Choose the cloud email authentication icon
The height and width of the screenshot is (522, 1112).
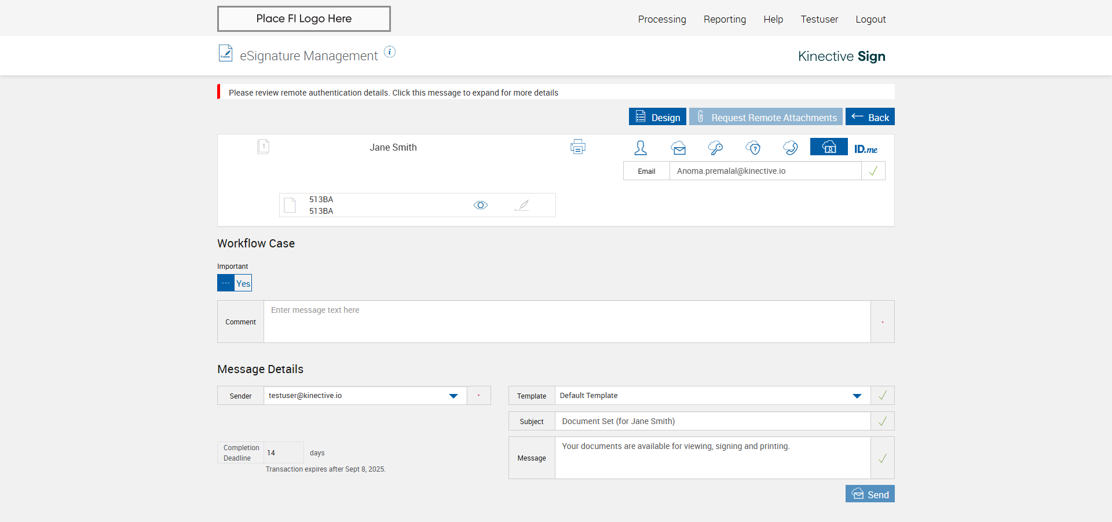point(679,148)
